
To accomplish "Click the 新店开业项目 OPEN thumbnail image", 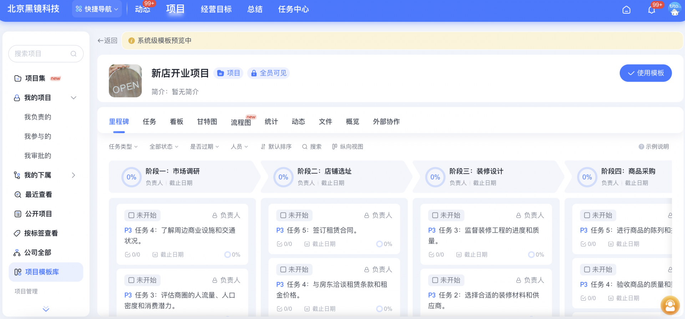I will 125,81.
